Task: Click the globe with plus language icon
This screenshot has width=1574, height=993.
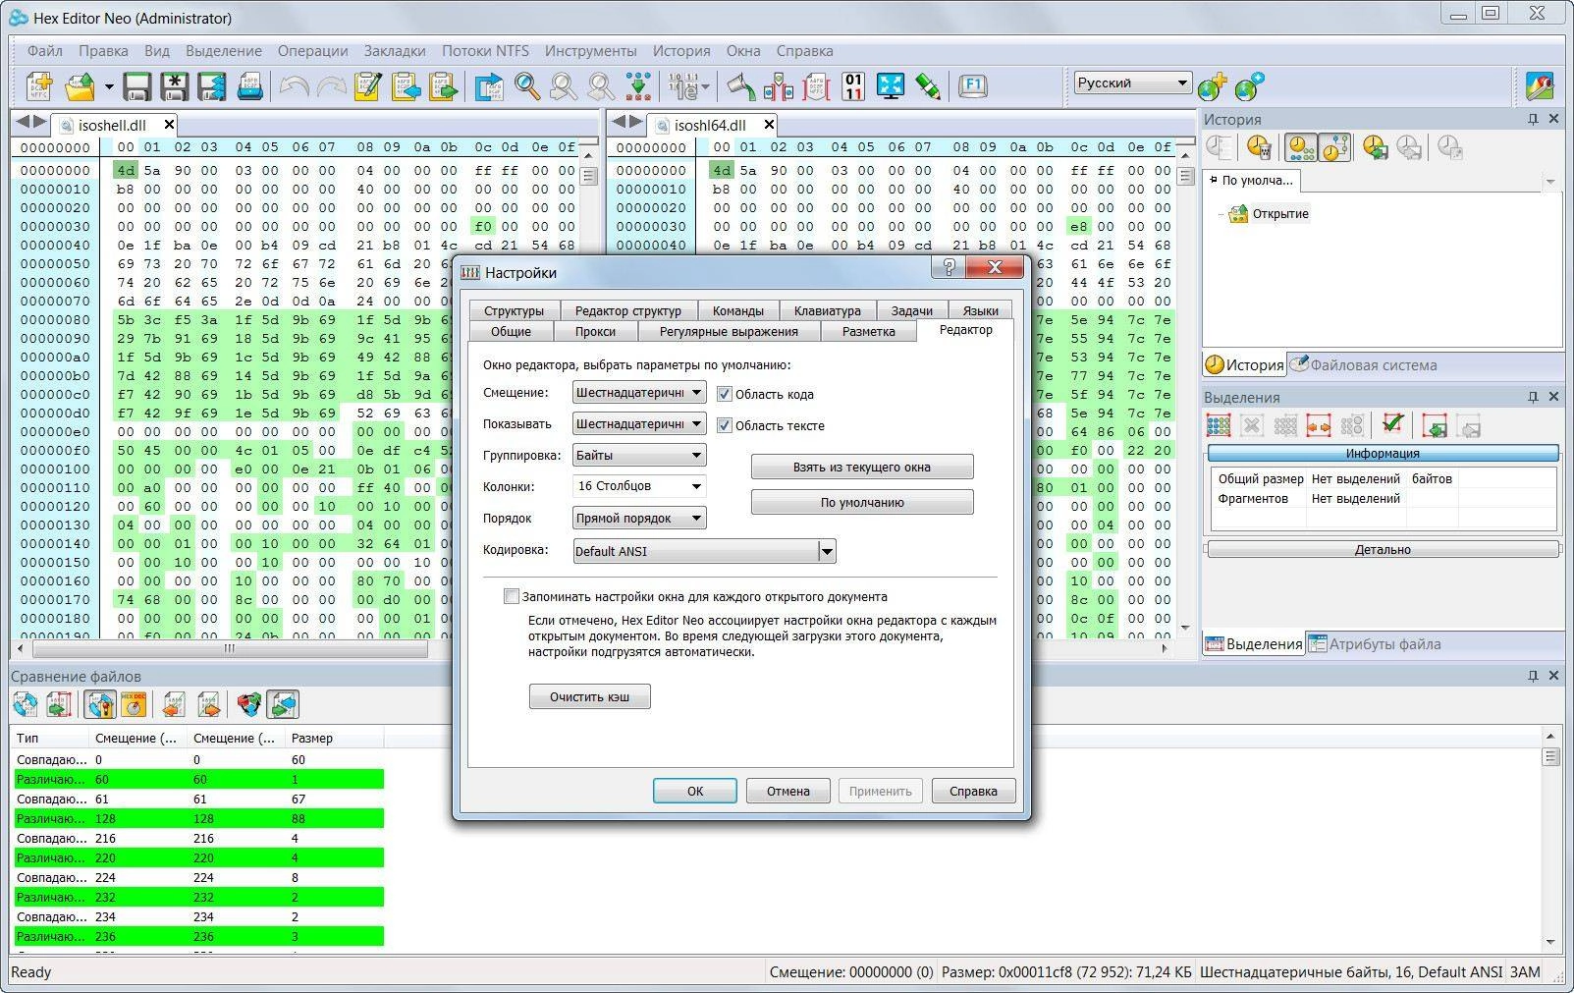Action: coord(1213,86)
